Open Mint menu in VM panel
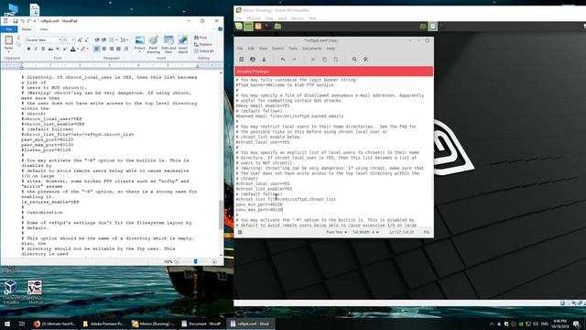This screenshot has width=586, height=330. pos(239,27)
